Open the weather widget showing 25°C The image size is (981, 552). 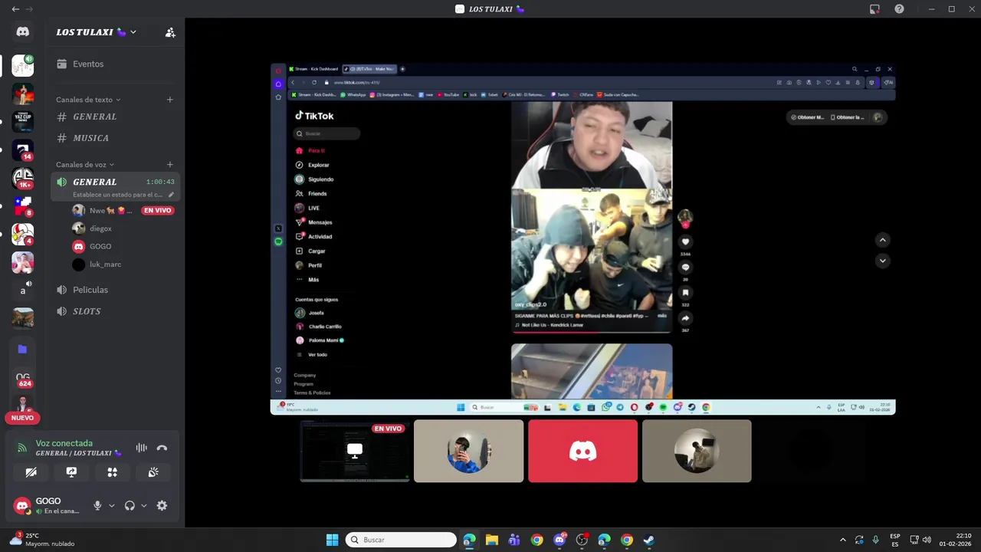(x=42, y=540)
